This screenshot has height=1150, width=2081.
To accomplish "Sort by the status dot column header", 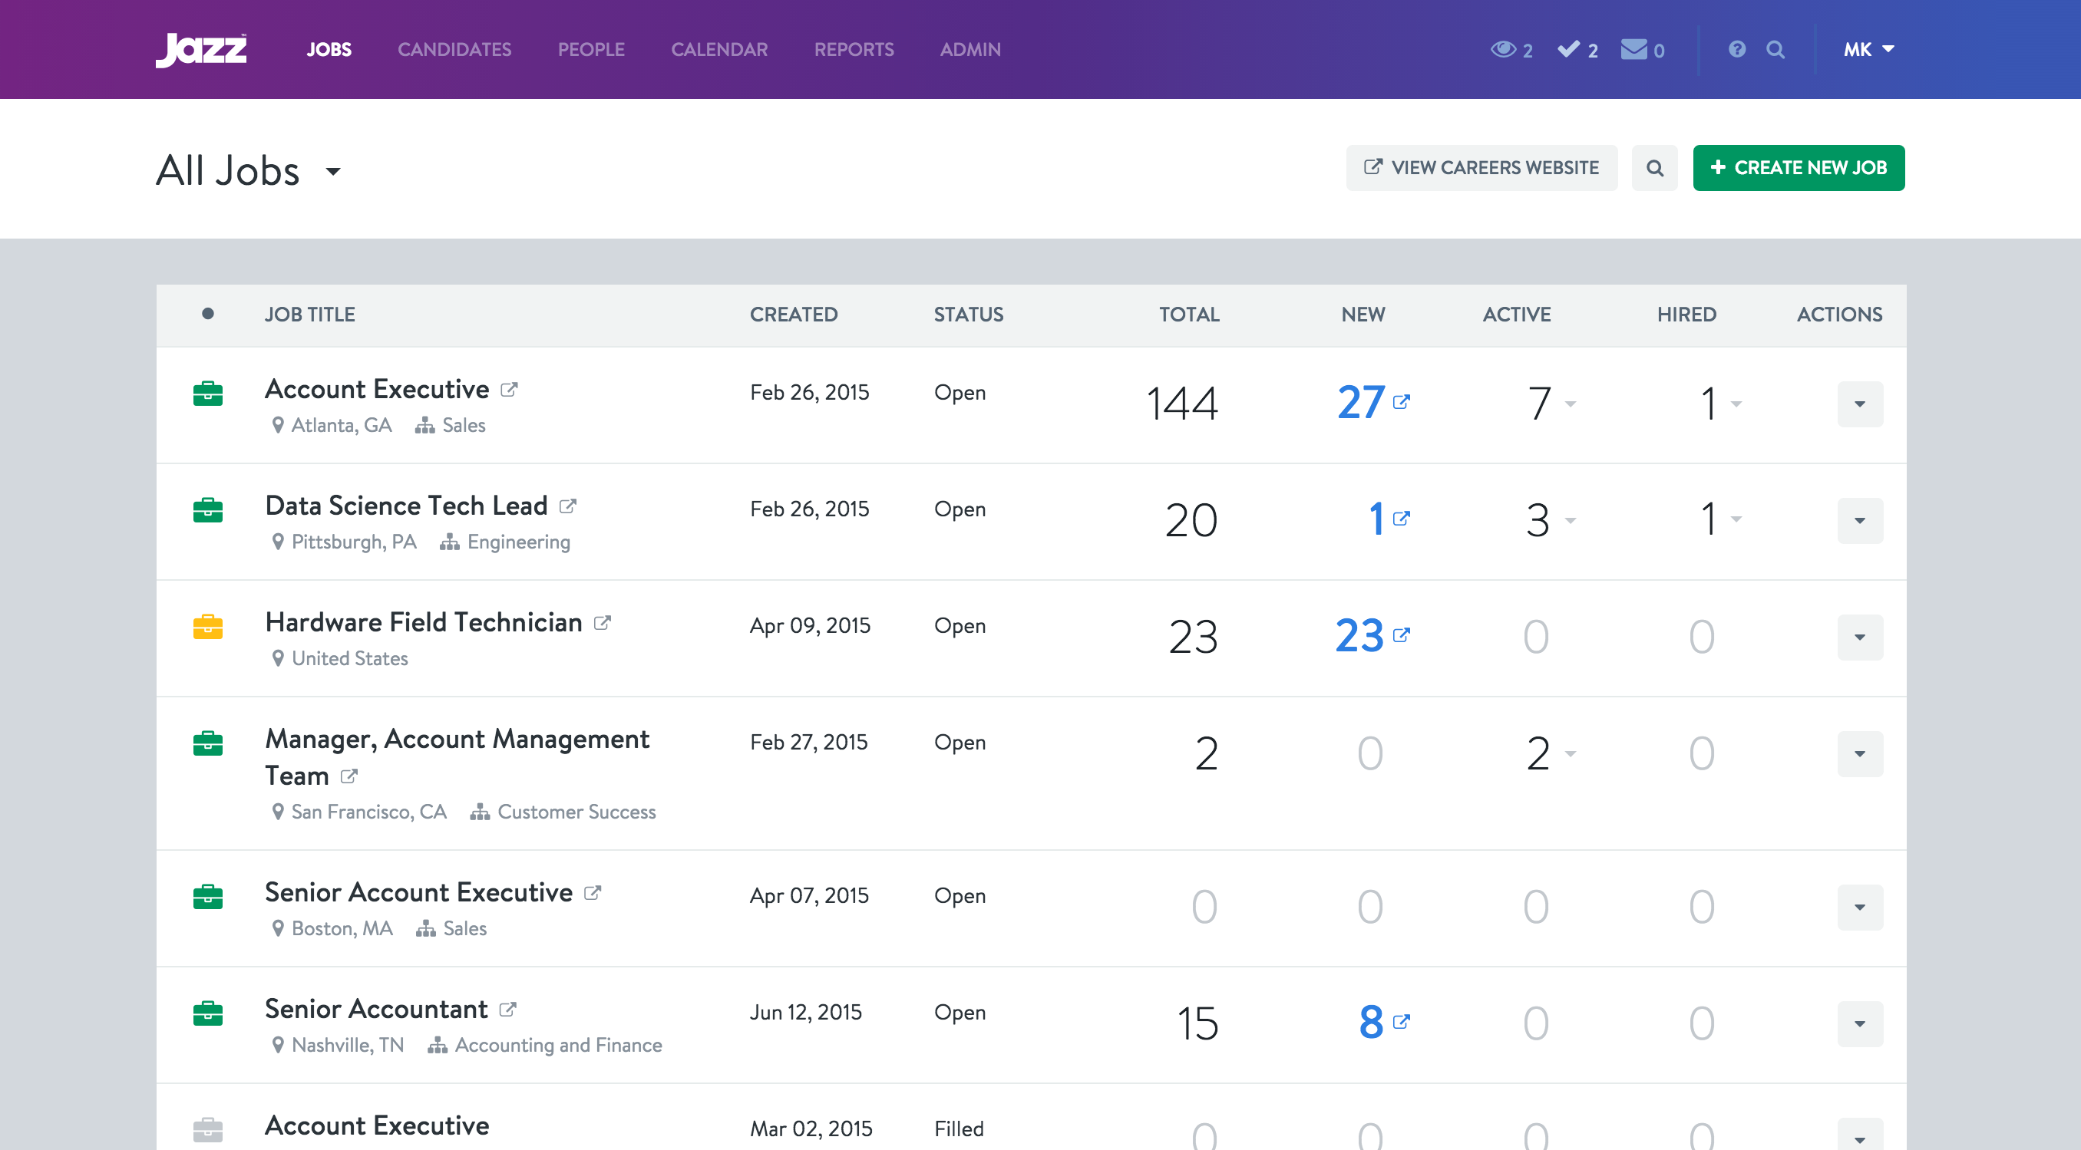I will pos(207,314).
